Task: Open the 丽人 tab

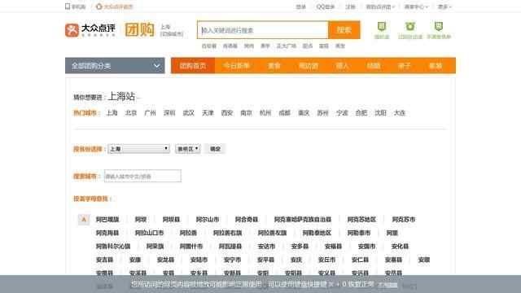Action: [x=342, y=66]
